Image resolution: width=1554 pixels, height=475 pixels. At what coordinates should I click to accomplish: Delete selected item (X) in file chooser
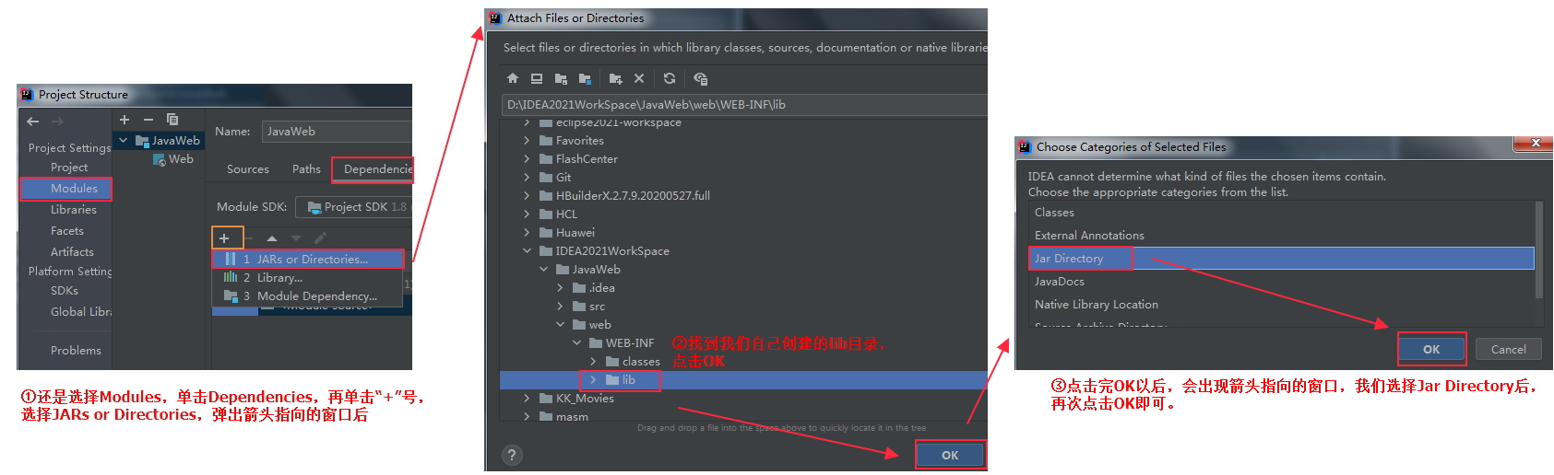639,78
